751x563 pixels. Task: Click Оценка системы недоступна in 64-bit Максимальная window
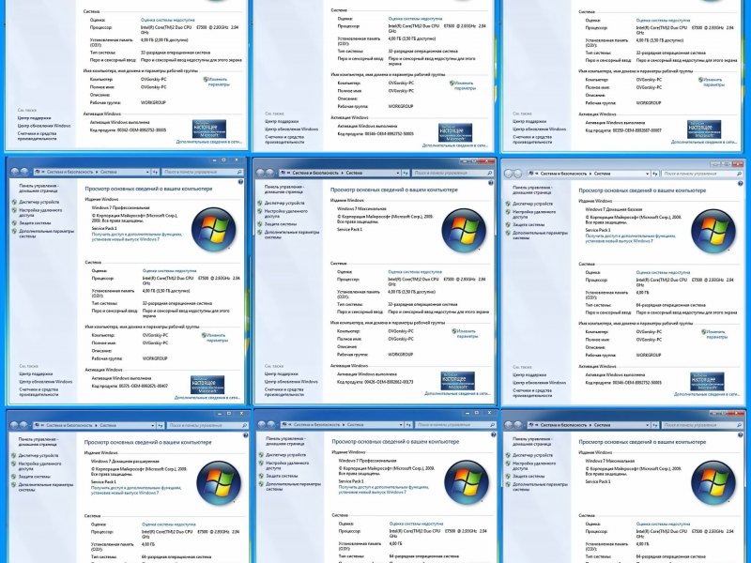point(663,525)
